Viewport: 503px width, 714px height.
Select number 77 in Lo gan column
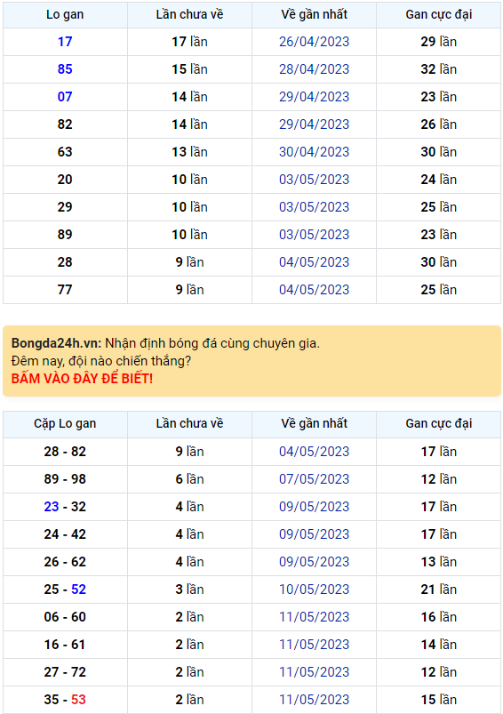(65, 290)
